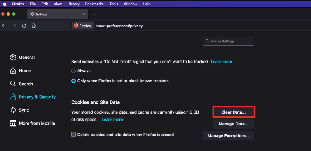The width and height of the screenshot is (311, 151).
Task: Open the Edit menu
Action: pyautogui.click(x=45, y=4)
